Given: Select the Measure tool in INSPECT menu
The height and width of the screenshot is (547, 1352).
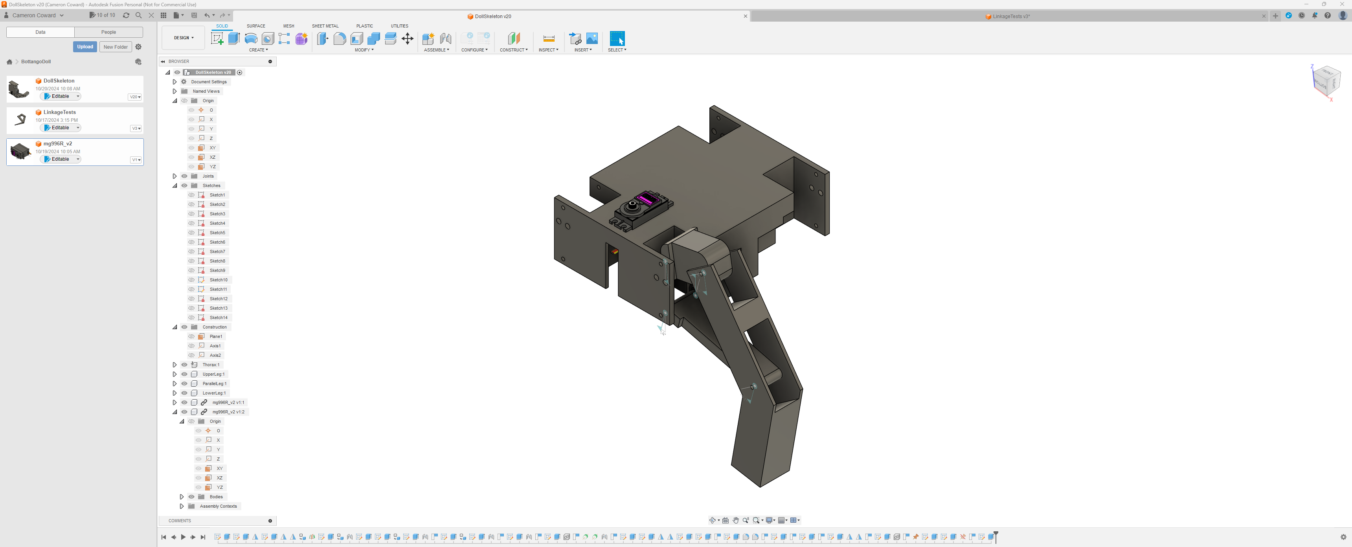Looking at the screenshot, I should click(x=548, y=39).
